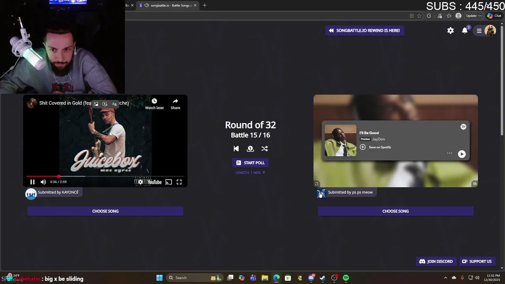Click submitter name KAYONCÉ
505x284 pixels.
pyautogui.click(x=70, y=192)
